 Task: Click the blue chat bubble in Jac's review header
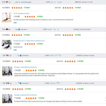[x=21, y=56]
